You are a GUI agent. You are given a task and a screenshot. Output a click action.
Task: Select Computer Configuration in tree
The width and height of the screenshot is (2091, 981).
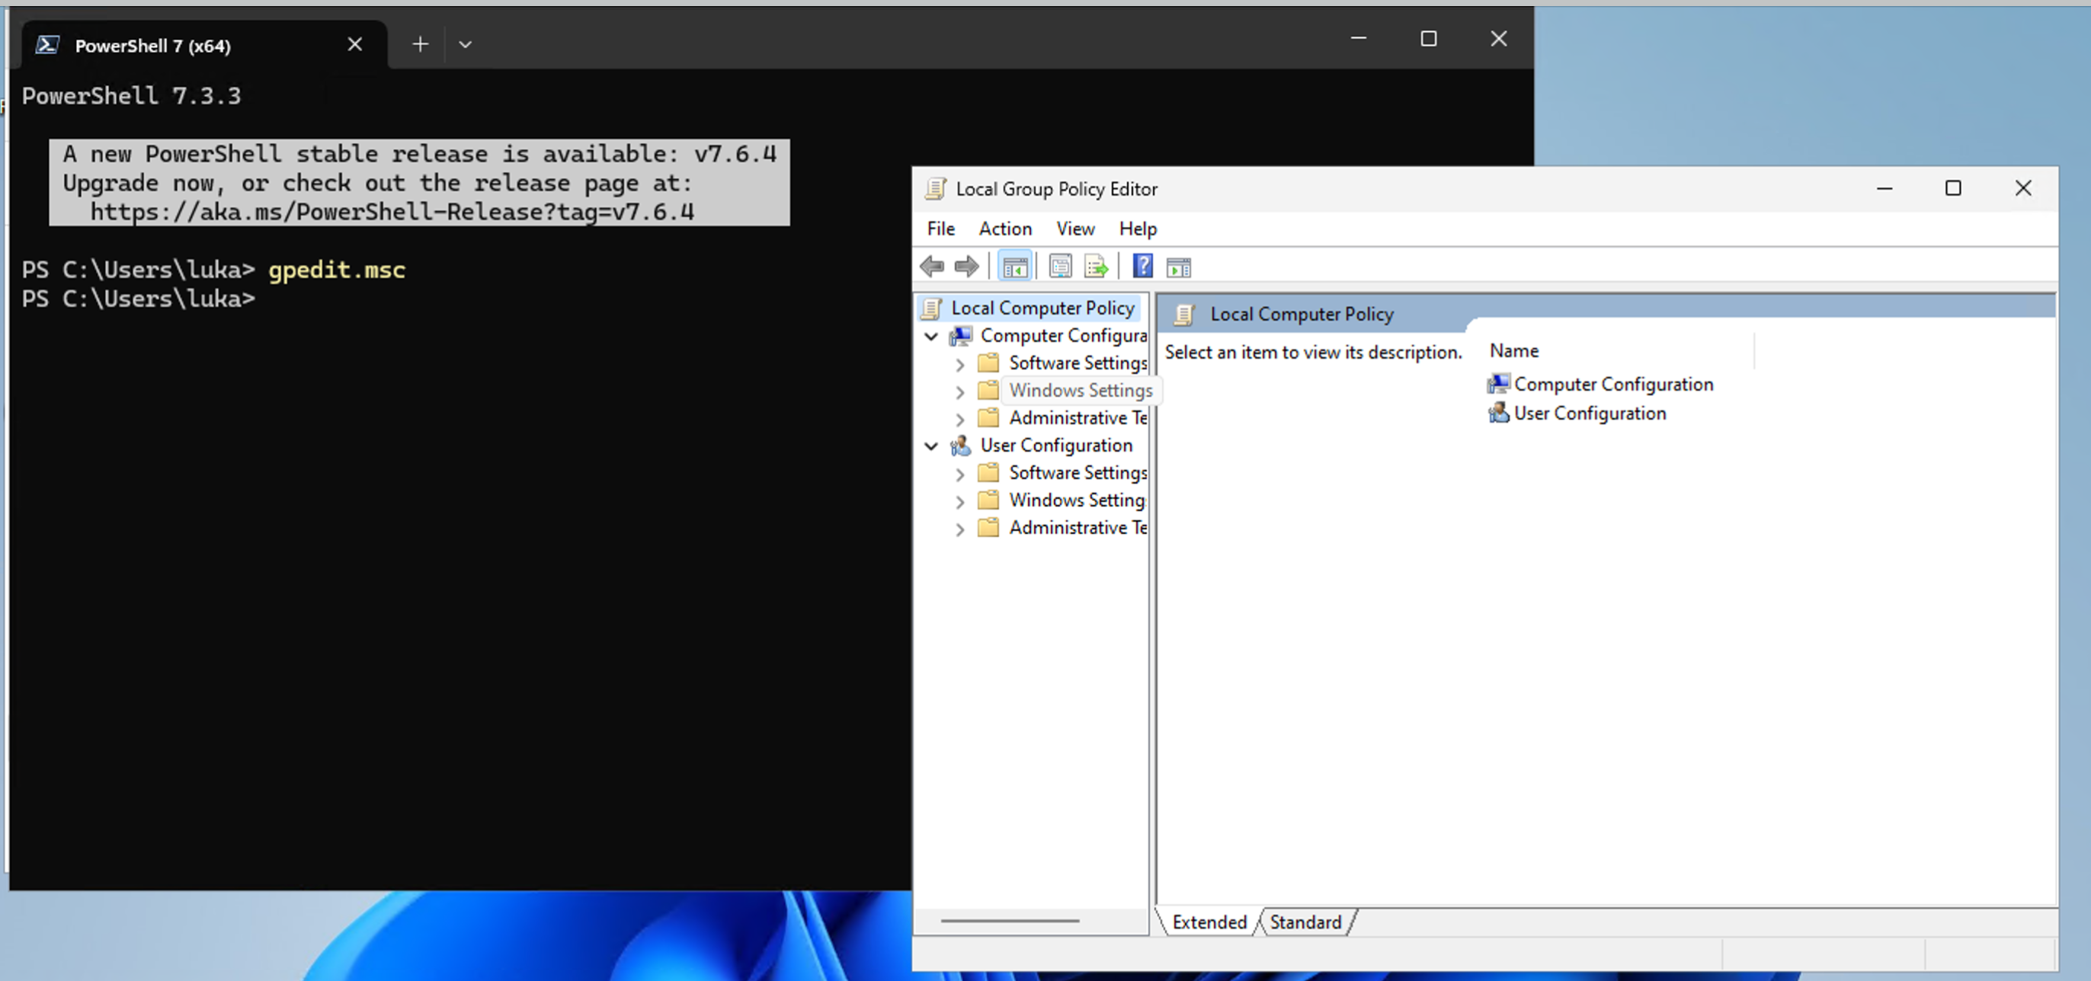point(1063,336)
